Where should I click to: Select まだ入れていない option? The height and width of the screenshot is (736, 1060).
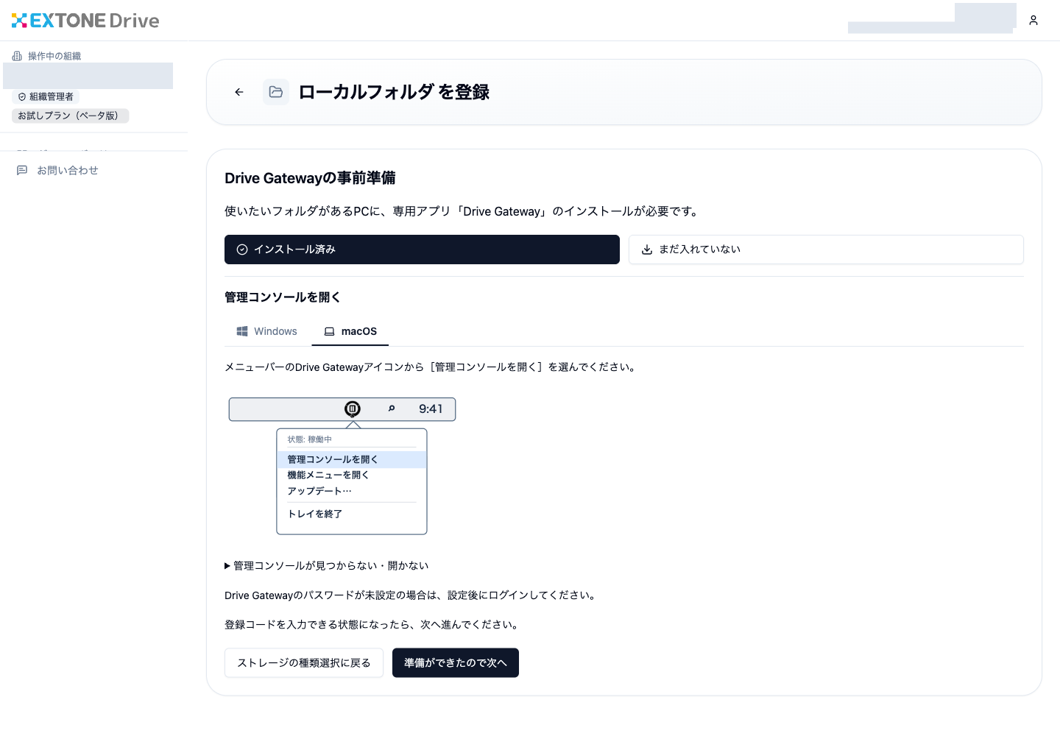[826, 250]
